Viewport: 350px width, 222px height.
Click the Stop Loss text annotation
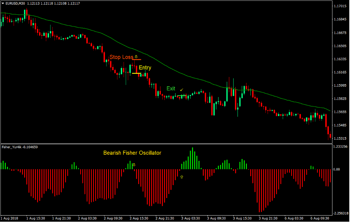point(121,57)
